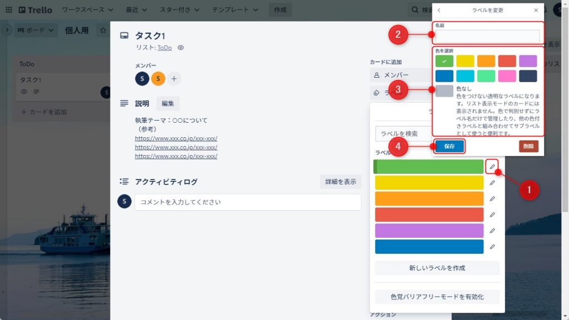Click カードを追加 in ToDo list
The height and width of the screenshot is (320, 569).
pyautogui.click(x=44, y=112)
